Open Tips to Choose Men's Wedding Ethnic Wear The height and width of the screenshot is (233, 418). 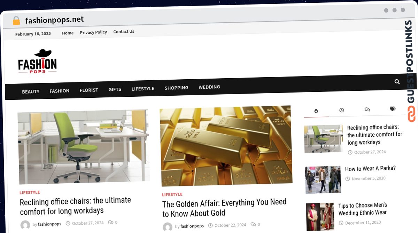coord(363,209)
